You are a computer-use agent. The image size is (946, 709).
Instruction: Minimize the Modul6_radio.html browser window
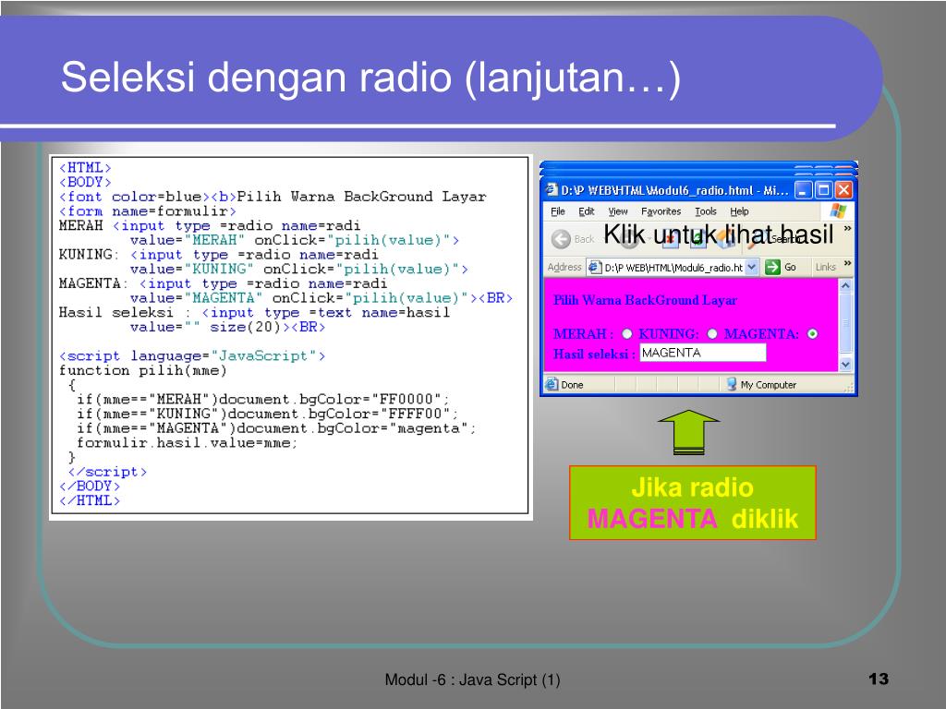803,190
